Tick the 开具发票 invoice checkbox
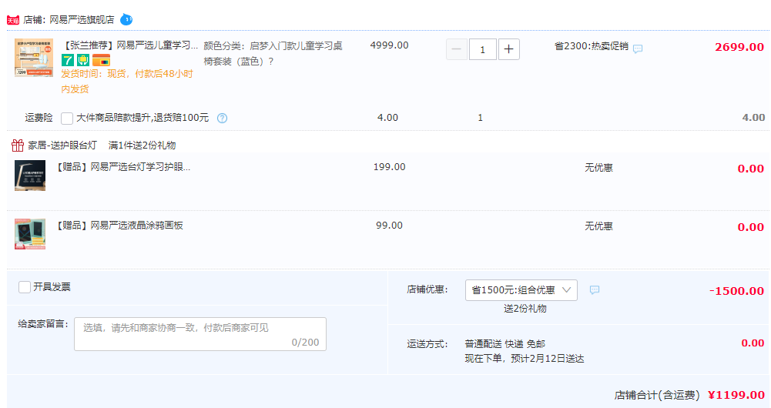This screenshot has height=408, width=771. click(25, 287)
